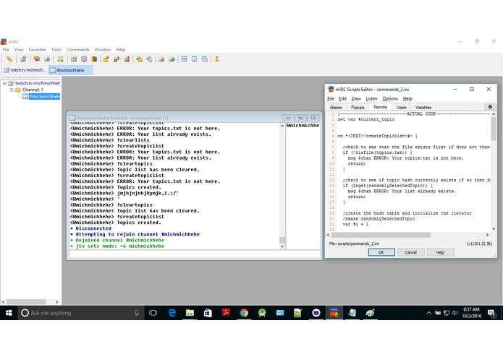
Task: Click the DCC Chat toolbar icon
Action: coord(117,59)
